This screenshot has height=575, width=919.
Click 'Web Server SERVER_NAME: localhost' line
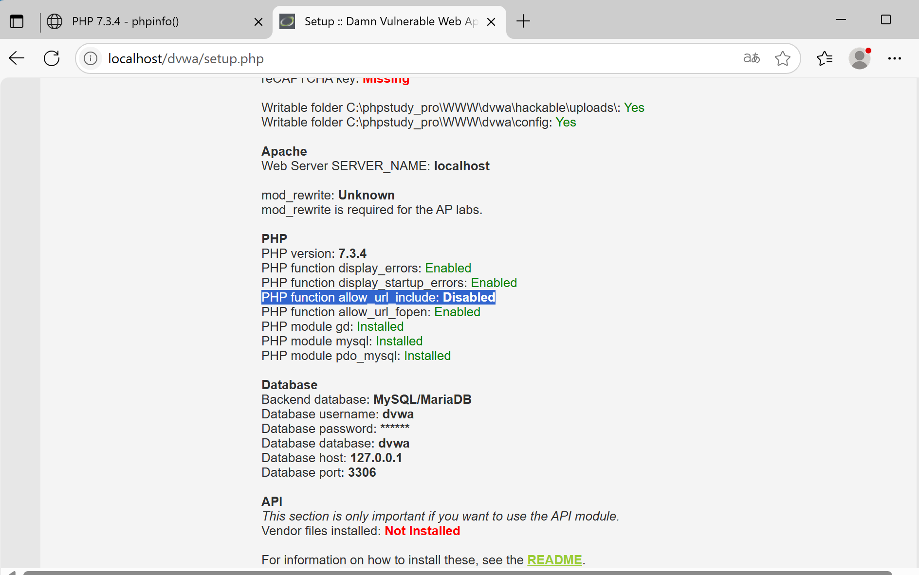[375, 166]
